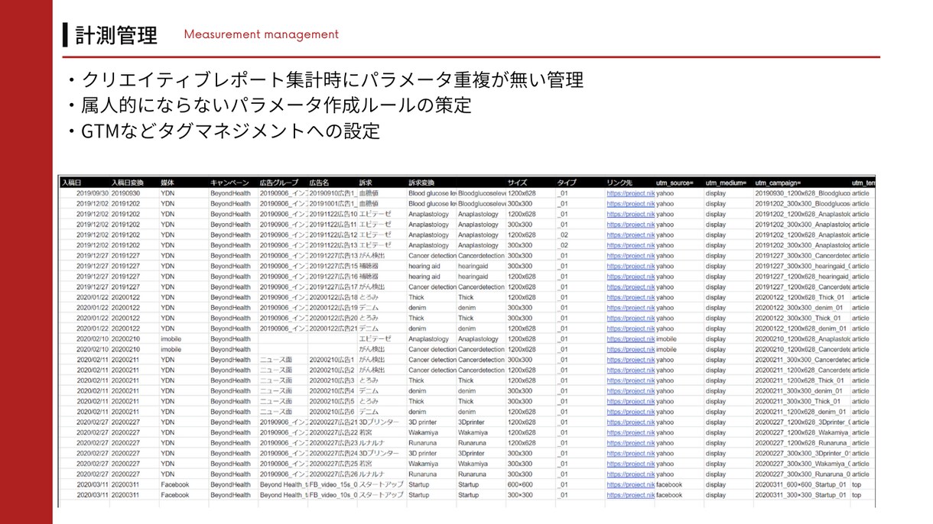Click the 広告名 column header
The height and width of the screenshot is (524, 933).
coord(319,183)
